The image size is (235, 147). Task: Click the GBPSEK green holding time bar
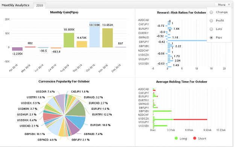(162, 111)
